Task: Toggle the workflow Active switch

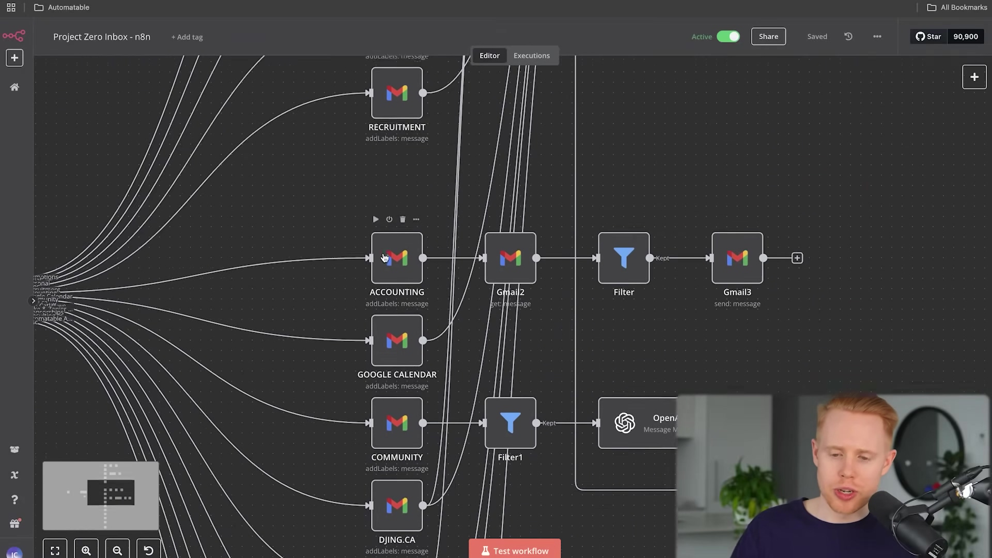Action: [x=728, y=37]
